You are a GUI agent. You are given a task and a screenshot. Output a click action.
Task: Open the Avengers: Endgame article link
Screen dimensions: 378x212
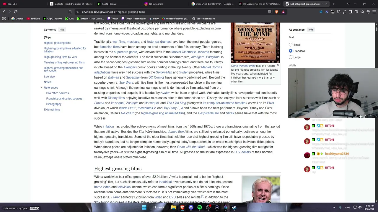coord(205,57)
